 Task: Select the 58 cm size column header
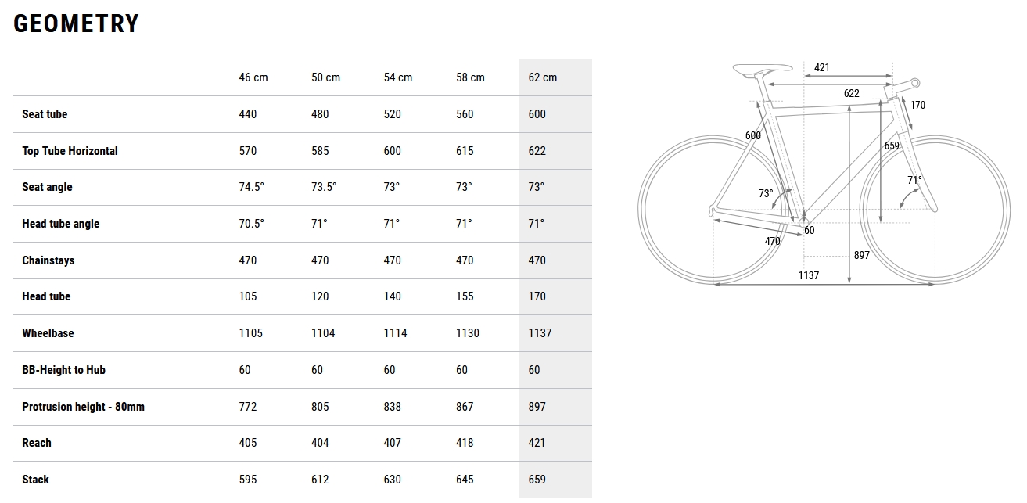click(x=470, y=77)
